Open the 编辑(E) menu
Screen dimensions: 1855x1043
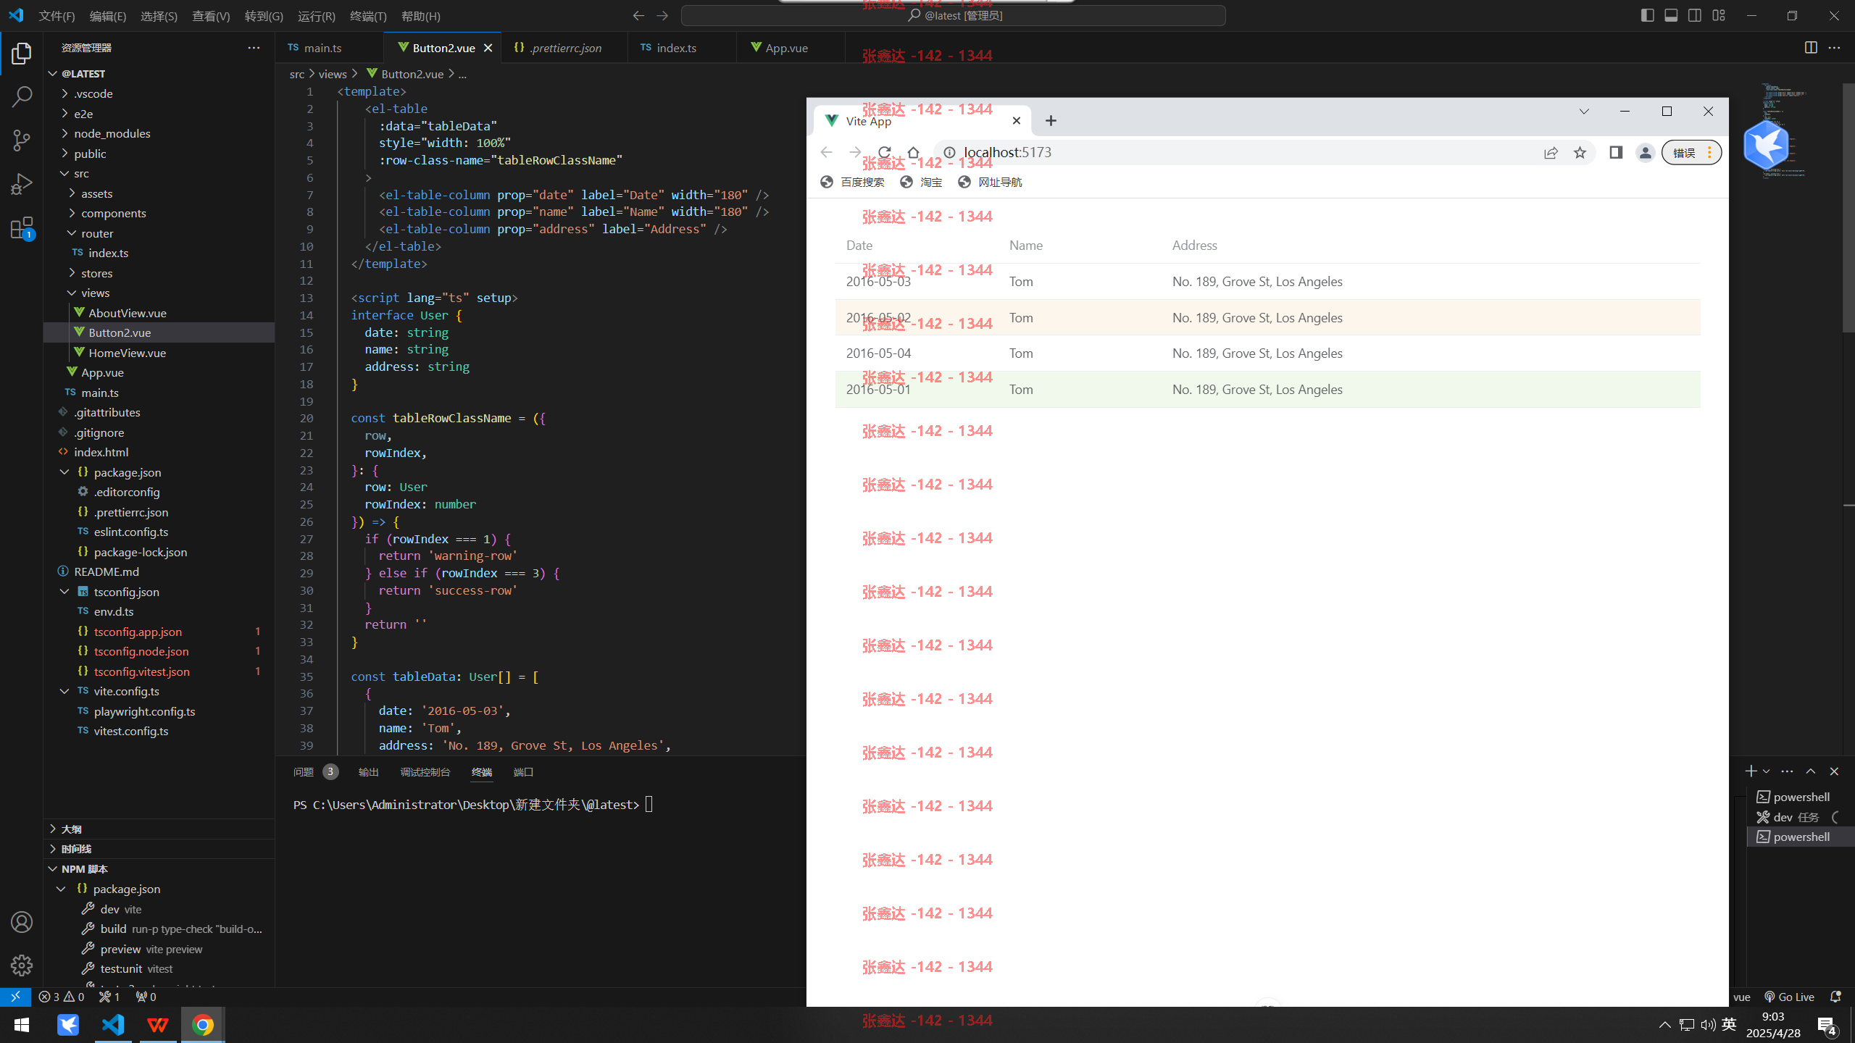pos(108,16)
